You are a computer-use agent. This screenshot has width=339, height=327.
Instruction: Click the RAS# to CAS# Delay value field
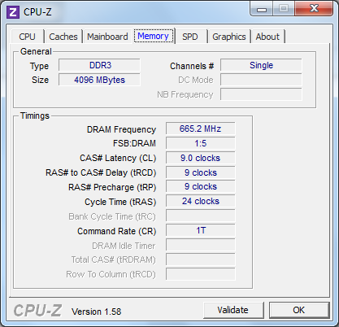tap(201, 172)
